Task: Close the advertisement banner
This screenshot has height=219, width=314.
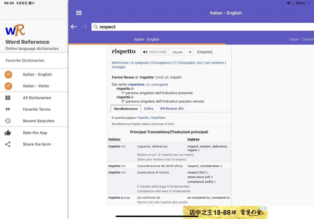Action: [x=265, y=208]
